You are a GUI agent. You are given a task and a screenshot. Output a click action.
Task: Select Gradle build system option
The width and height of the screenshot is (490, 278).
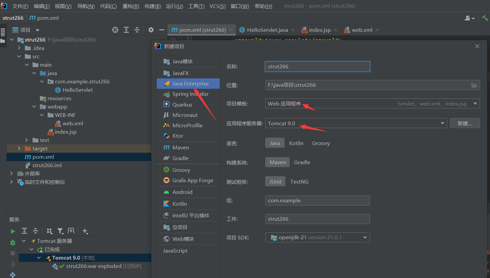[302, 162]
